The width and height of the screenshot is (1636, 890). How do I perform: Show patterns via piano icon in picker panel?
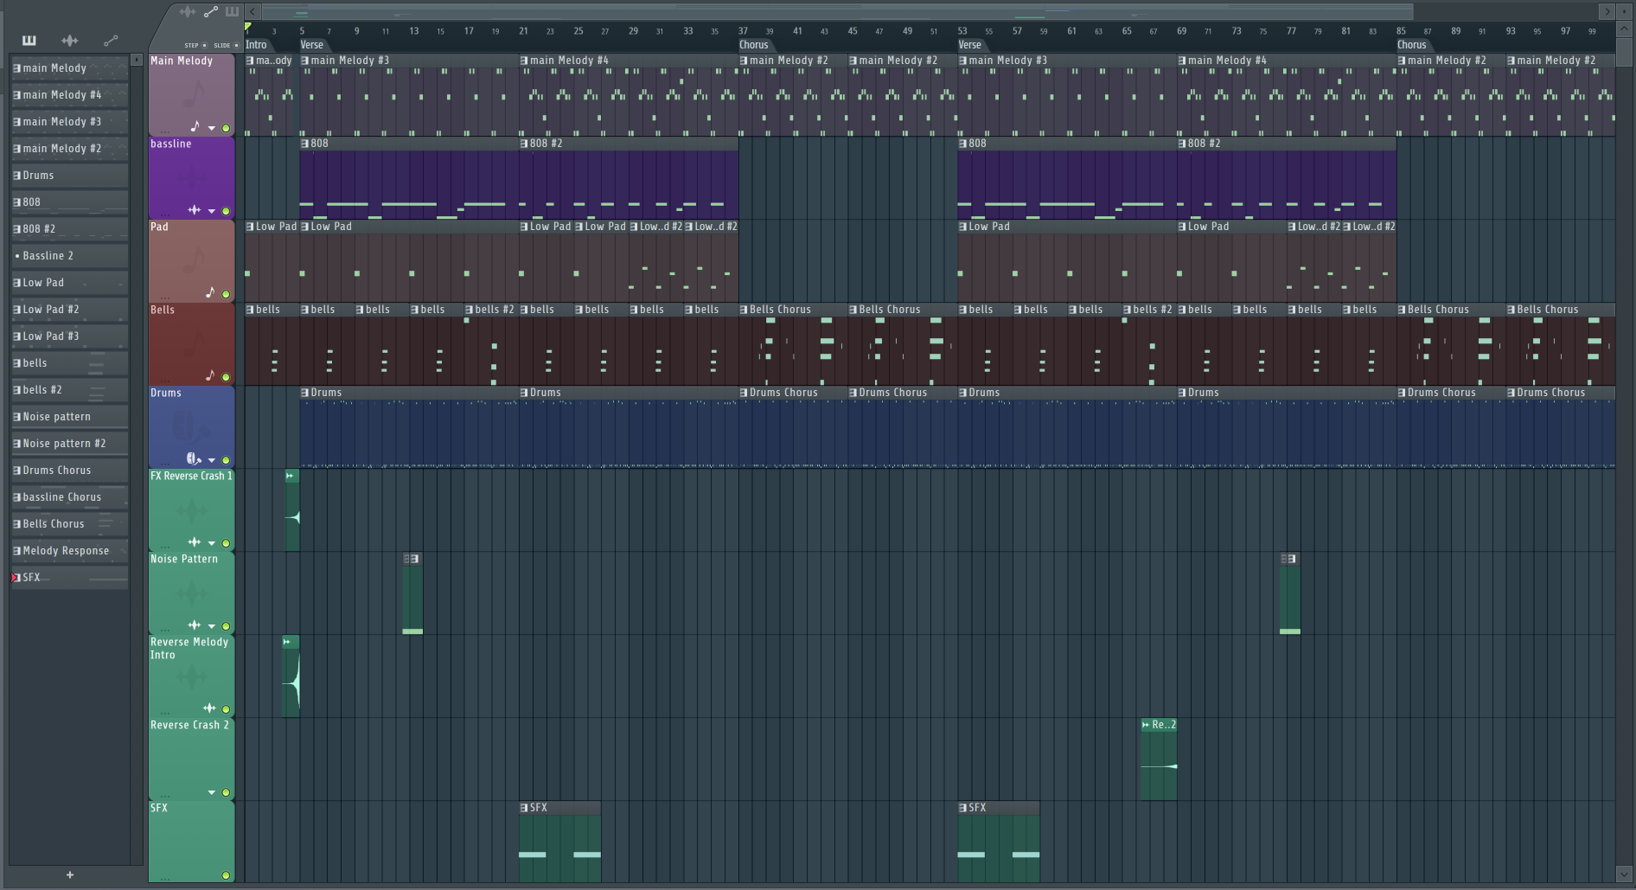(29, 41)
